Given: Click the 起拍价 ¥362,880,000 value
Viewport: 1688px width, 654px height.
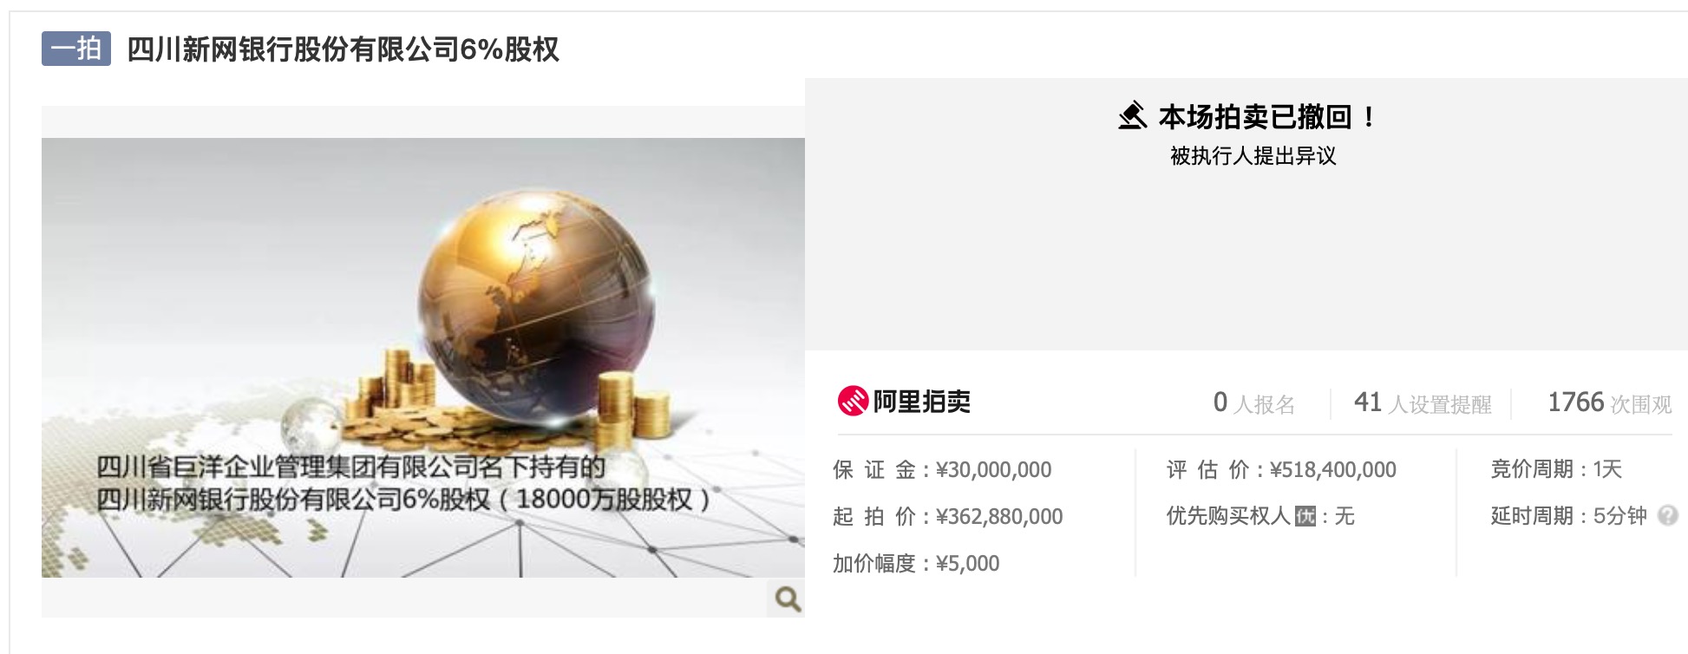Looking at the screenshot, I should [x=999, y=517].
